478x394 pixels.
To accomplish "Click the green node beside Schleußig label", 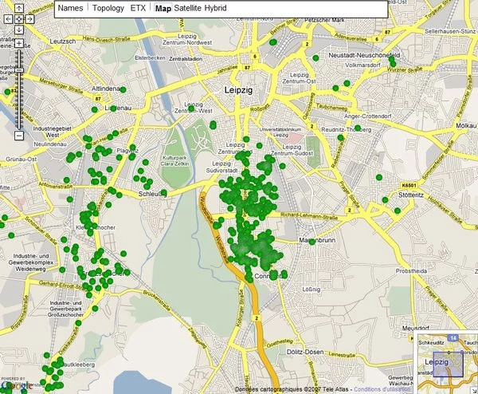I will [x=163, y=192].
